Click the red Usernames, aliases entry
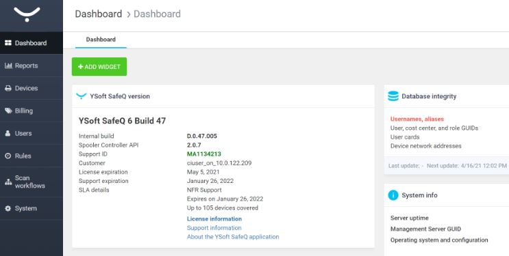 [x=417, y=119]
